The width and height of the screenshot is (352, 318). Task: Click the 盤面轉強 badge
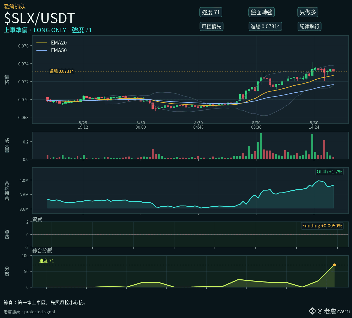262,12
